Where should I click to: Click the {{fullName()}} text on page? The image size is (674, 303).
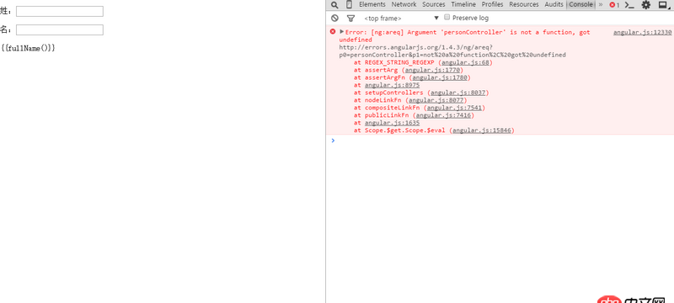(28, 48)
